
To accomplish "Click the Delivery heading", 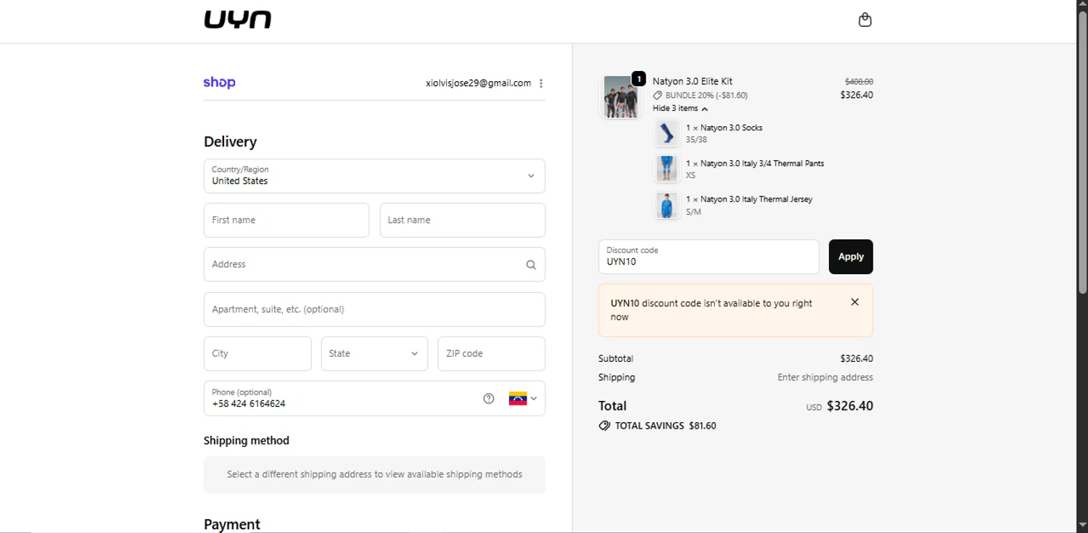I will point(231,142).
